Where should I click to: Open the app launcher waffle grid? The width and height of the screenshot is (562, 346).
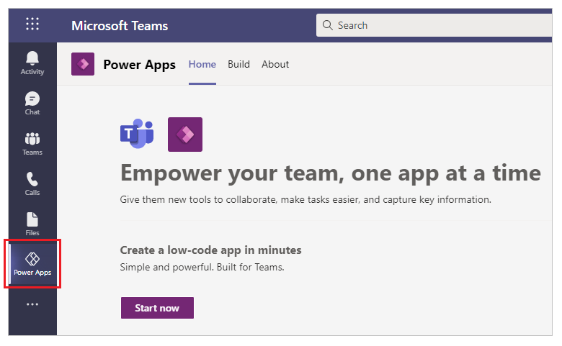point(32,24)
